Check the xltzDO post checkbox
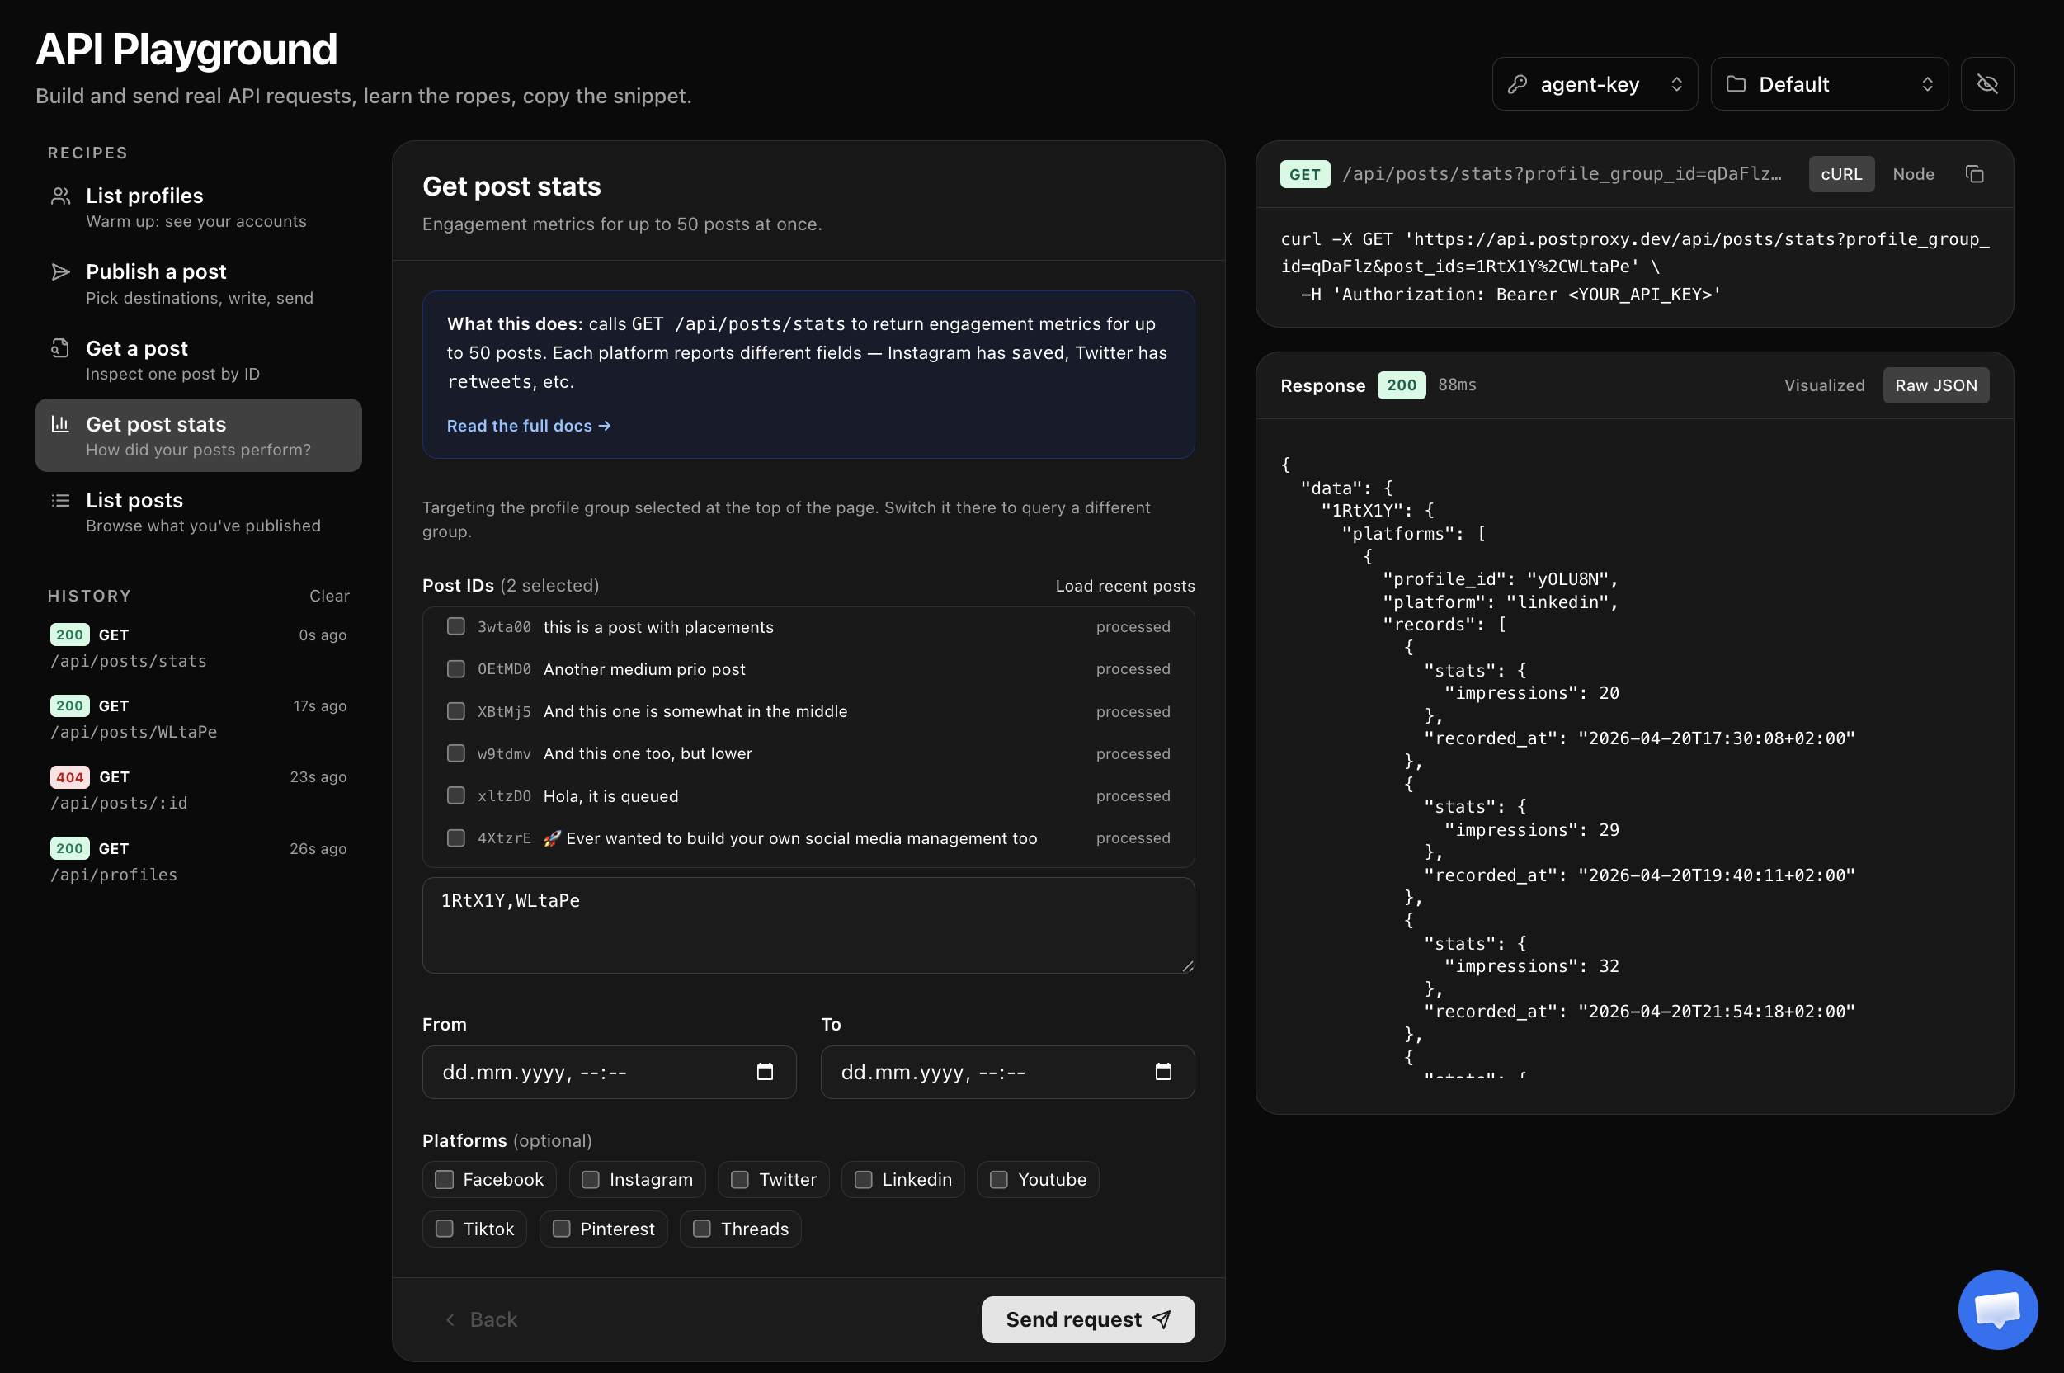The image size is (2064, 1373). (x=456, y=795)
